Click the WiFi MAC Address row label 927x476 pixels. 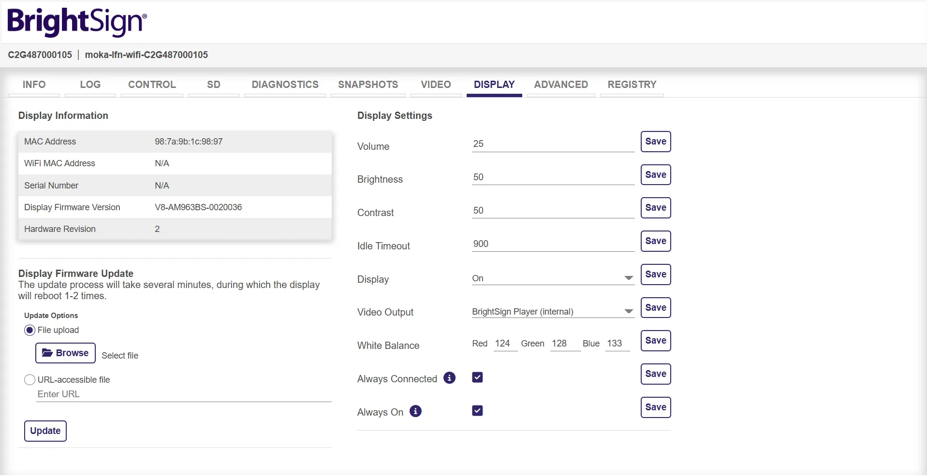(x=59, y=163)
